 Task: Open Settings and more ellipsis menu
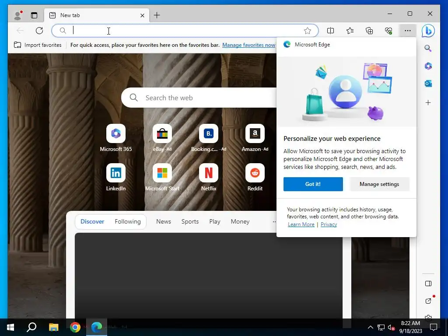tap(408, 31)
